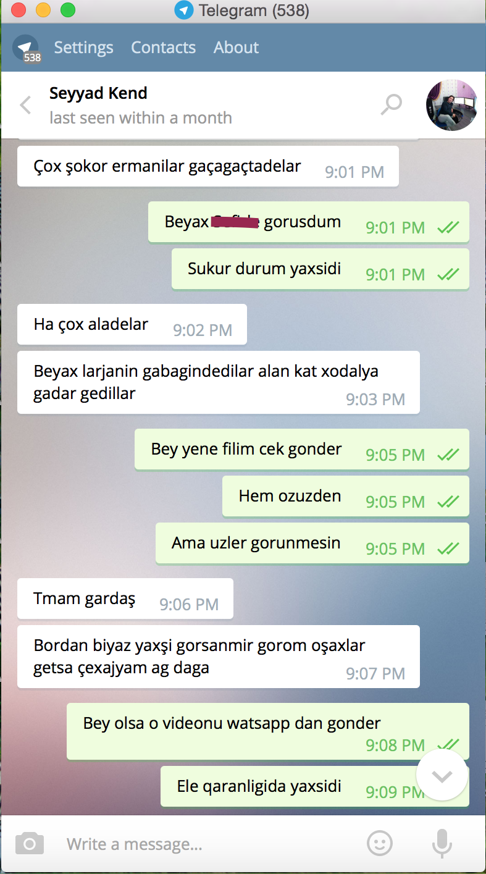Click the 'Ha çox aladelar' message bubble
Viewport: 486px width, 874px height.
[x=132, y=324]
